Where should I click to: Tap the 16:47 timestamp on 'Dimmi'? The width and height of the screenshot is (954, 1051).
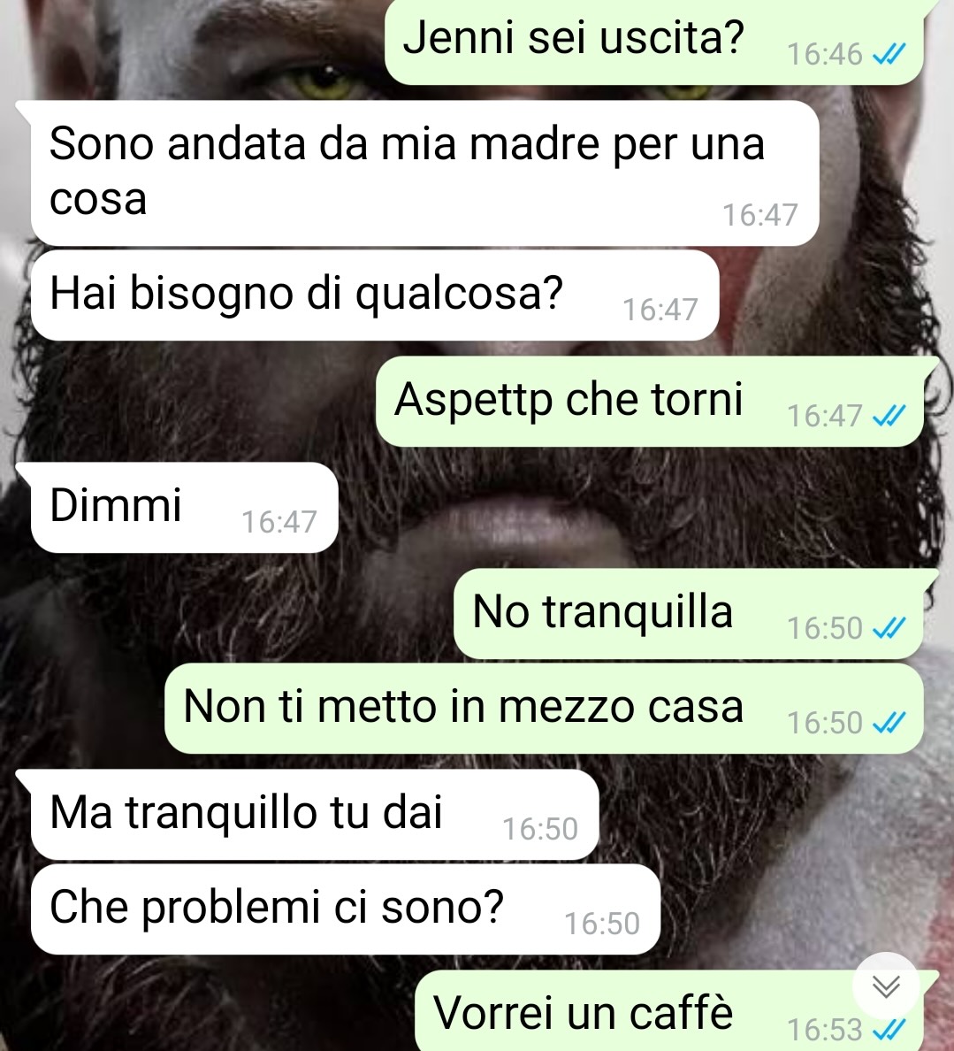coord(279,522)
